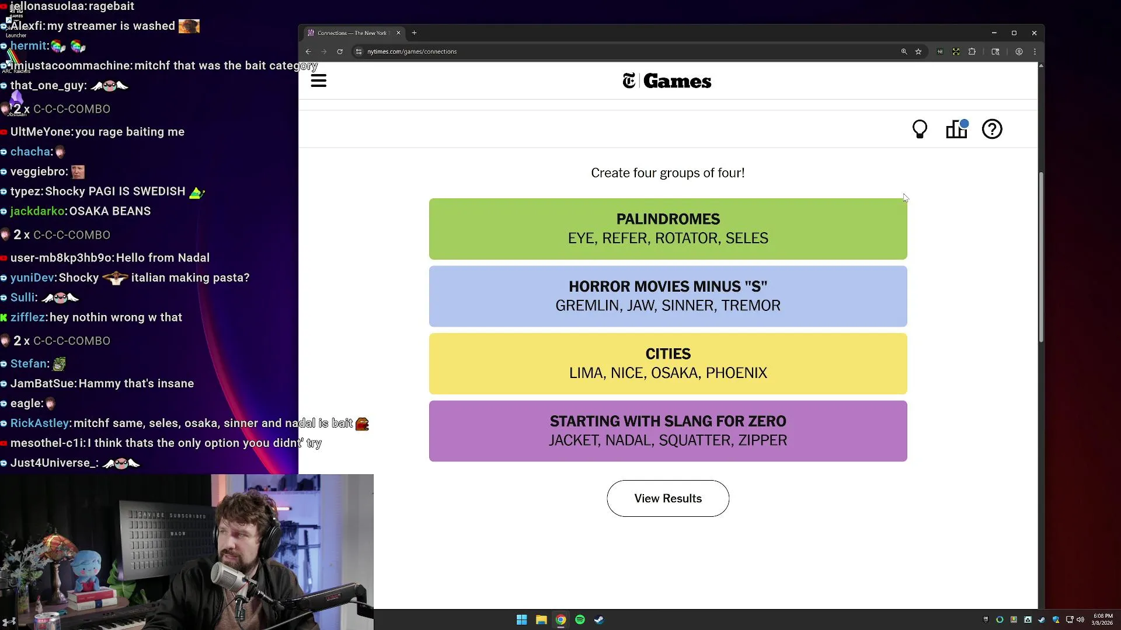Open the stats bar chart icon

click(956, 129)
